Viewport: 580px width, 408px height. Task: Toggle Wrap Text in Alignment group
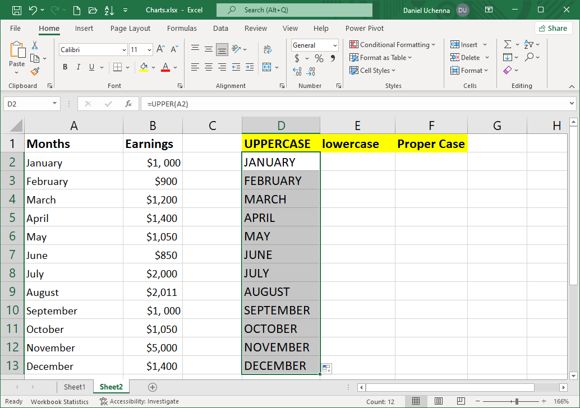(x=267, y=49)
